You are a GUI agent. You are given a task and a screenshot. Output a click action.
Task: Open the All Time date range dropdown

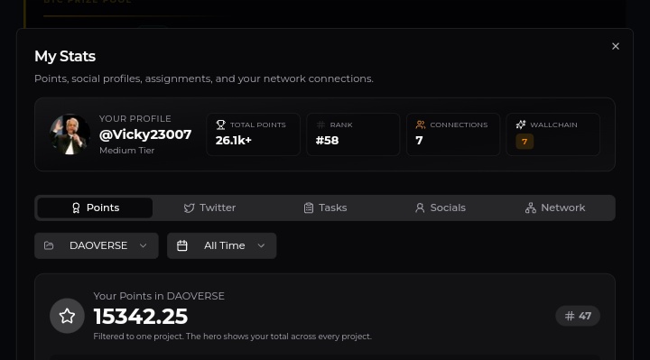222,245
